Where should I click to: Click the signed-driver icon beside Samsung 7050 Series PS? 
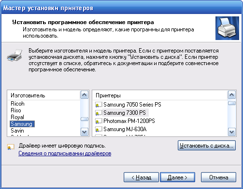click(x=99, y=105)
